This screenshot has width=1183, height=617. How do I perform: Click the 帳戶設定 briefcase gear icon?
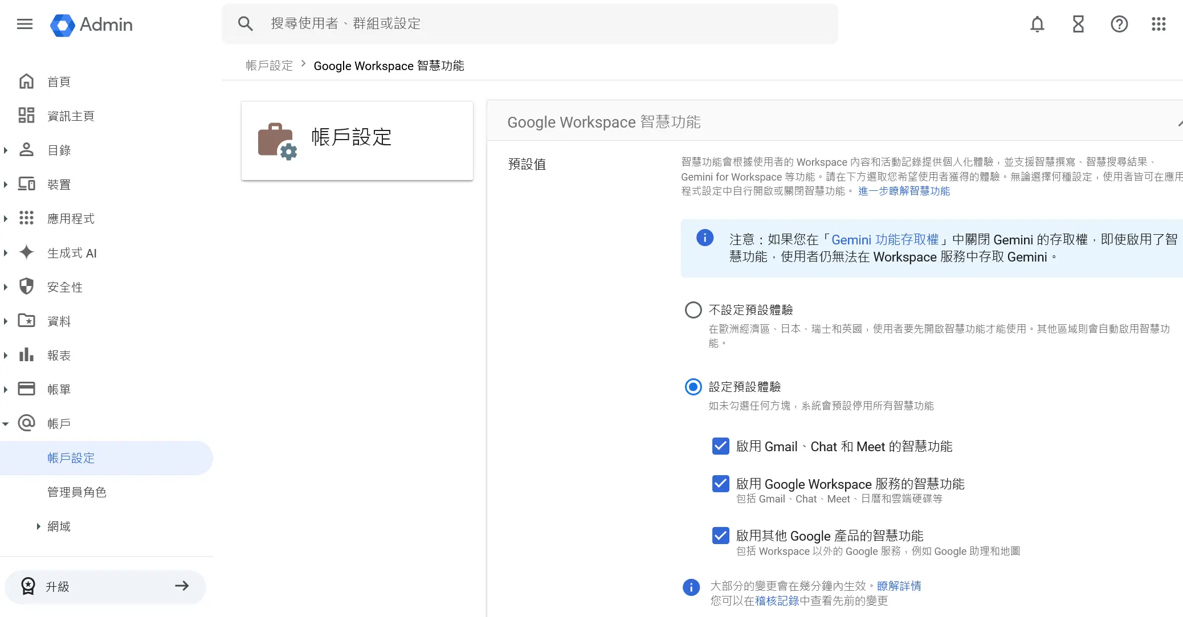pyautogui.click(x=278, y=141)
